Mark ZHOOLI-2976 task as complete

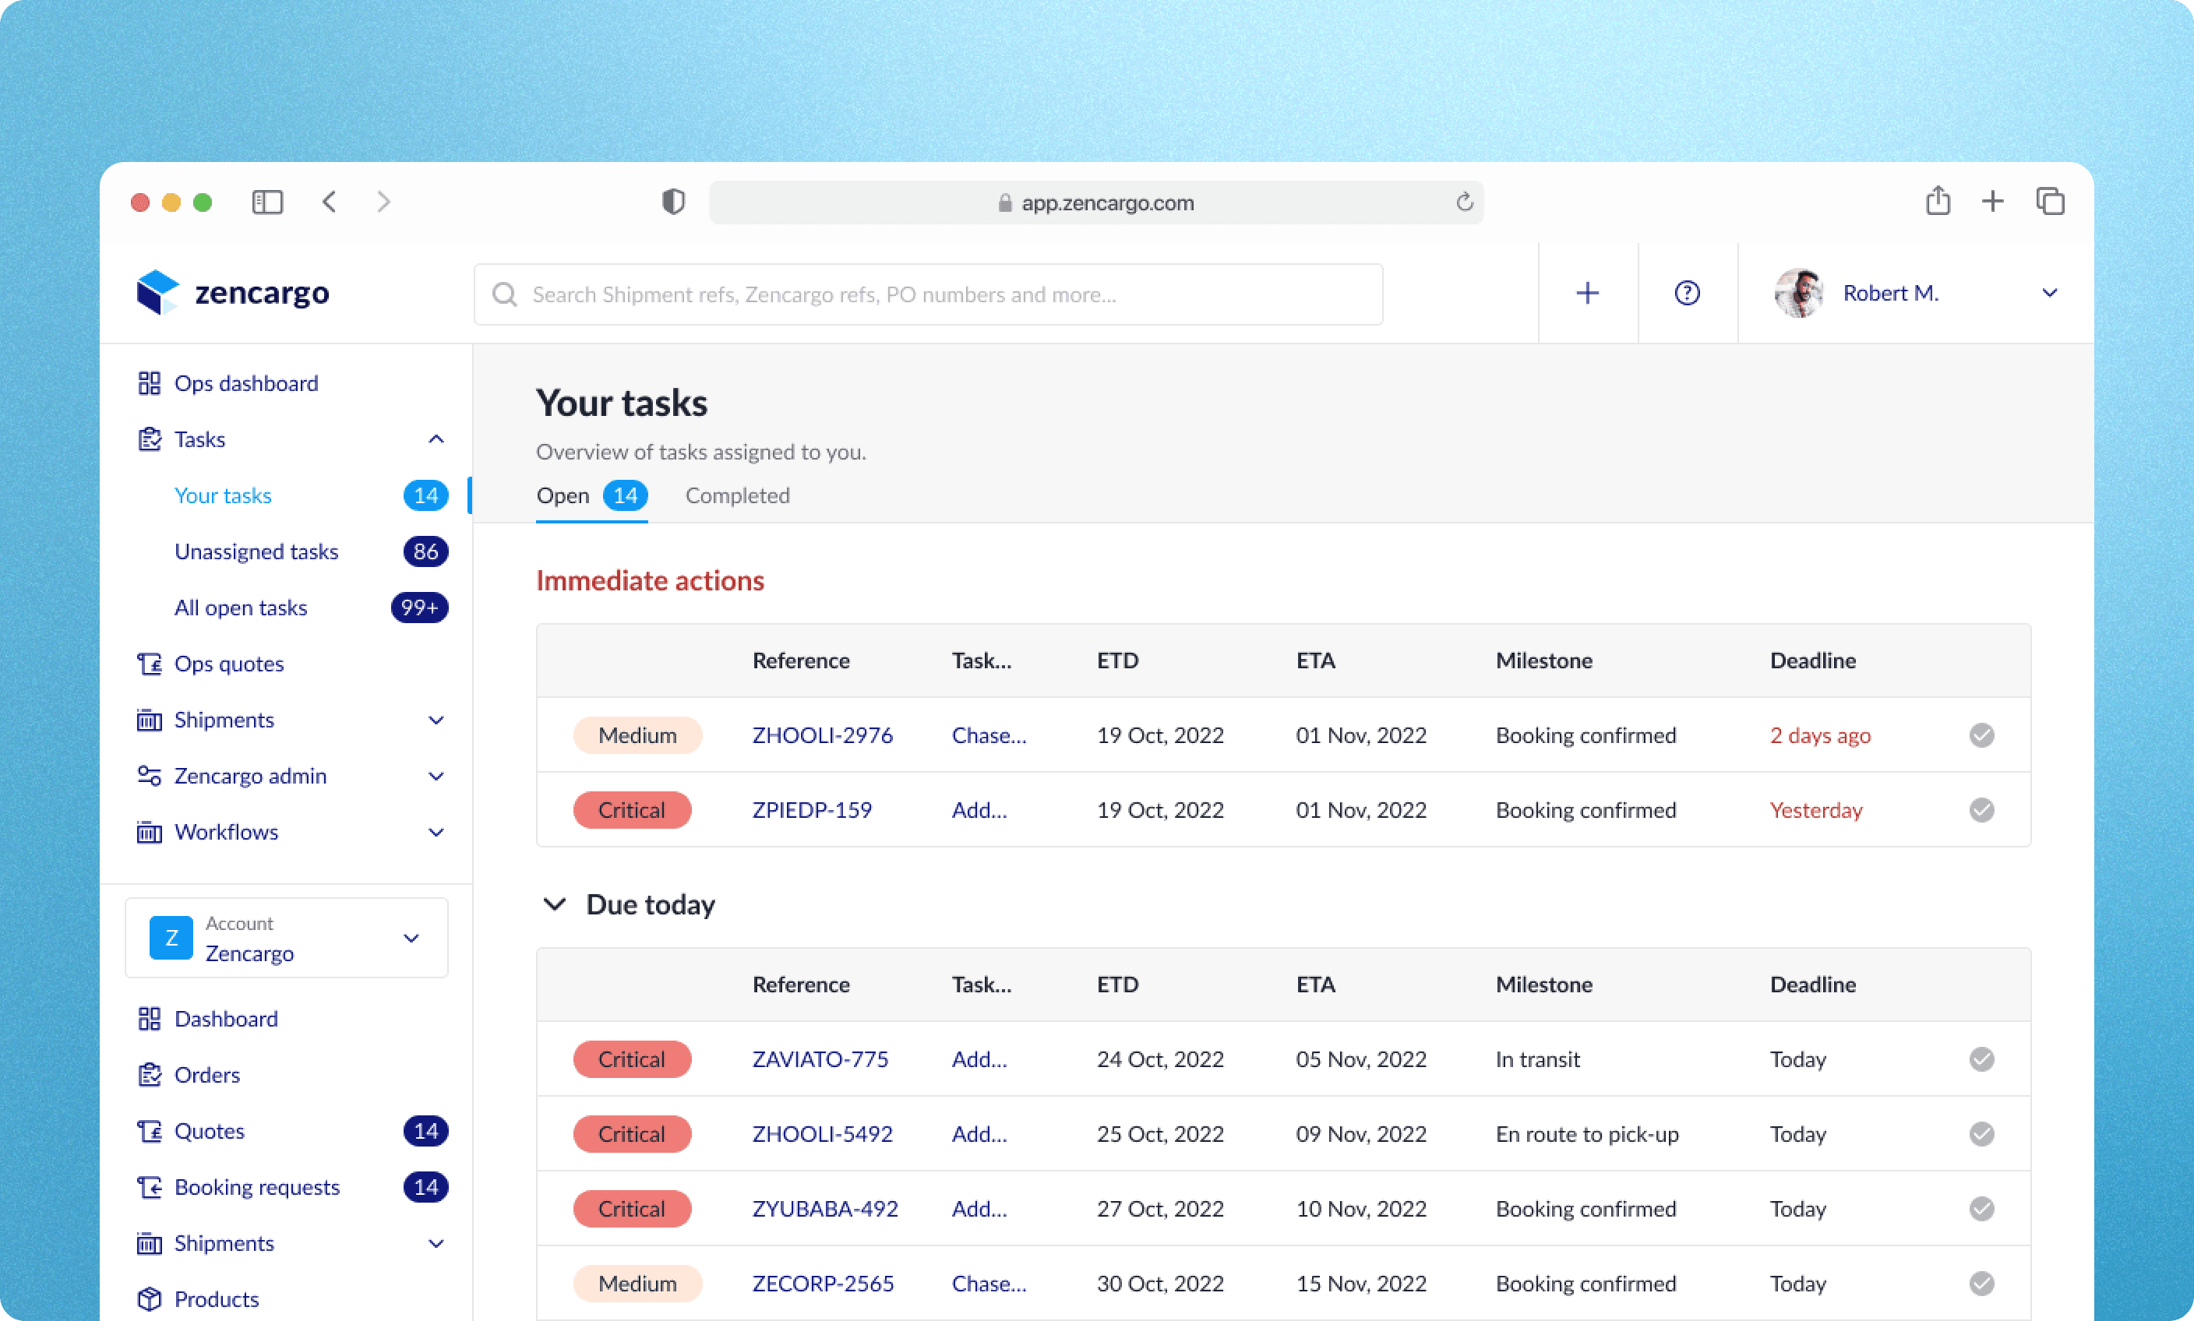click(x=1981, y=735)
